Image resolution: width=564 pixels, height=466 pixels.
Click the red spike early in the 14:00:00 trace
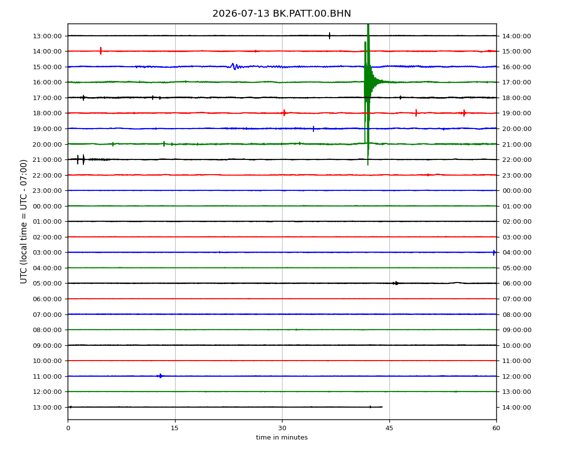point(101,51)
